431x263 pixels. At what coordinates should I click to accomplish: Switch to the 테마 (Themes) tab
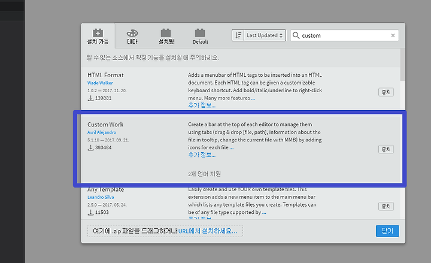pyautogui.click(x=132, y=37)
